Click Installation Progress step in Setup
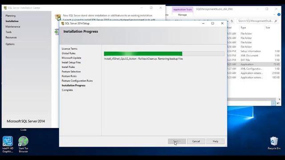Image resolution: width=285 pixels, height=160 pixels. [x=73, y=85]
